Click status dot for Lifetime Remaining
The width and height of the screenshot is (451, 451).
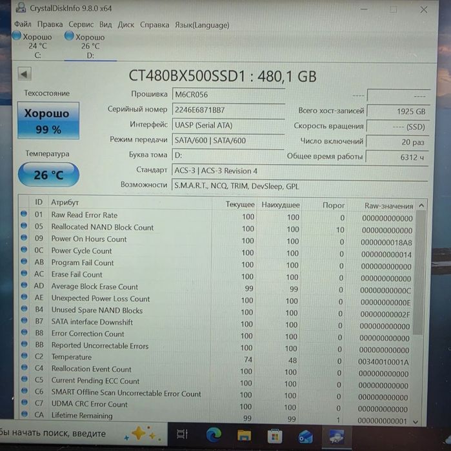coord(25,414)
